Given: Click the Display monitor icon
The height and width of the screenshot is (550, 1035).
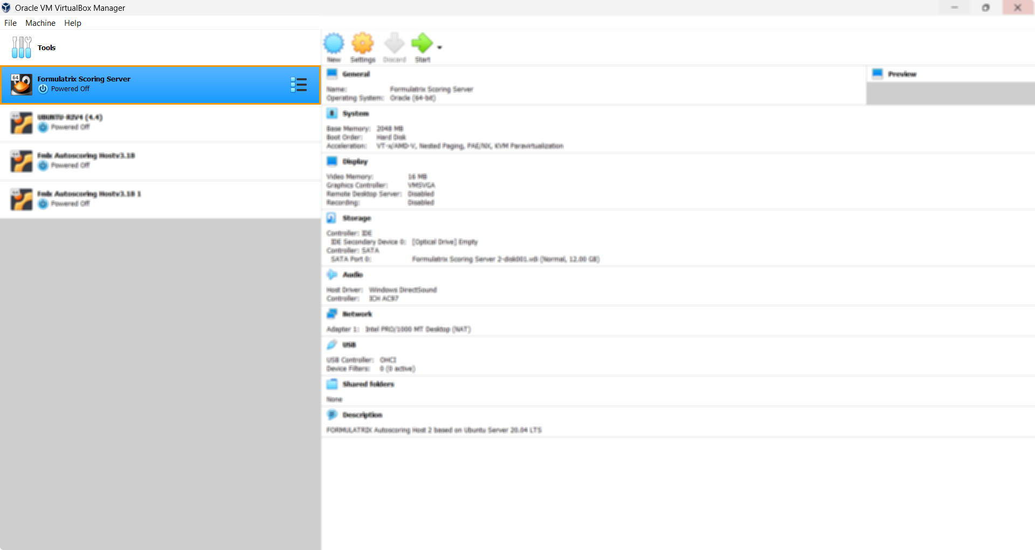Looking at the screenshot, I should point(332,161).
